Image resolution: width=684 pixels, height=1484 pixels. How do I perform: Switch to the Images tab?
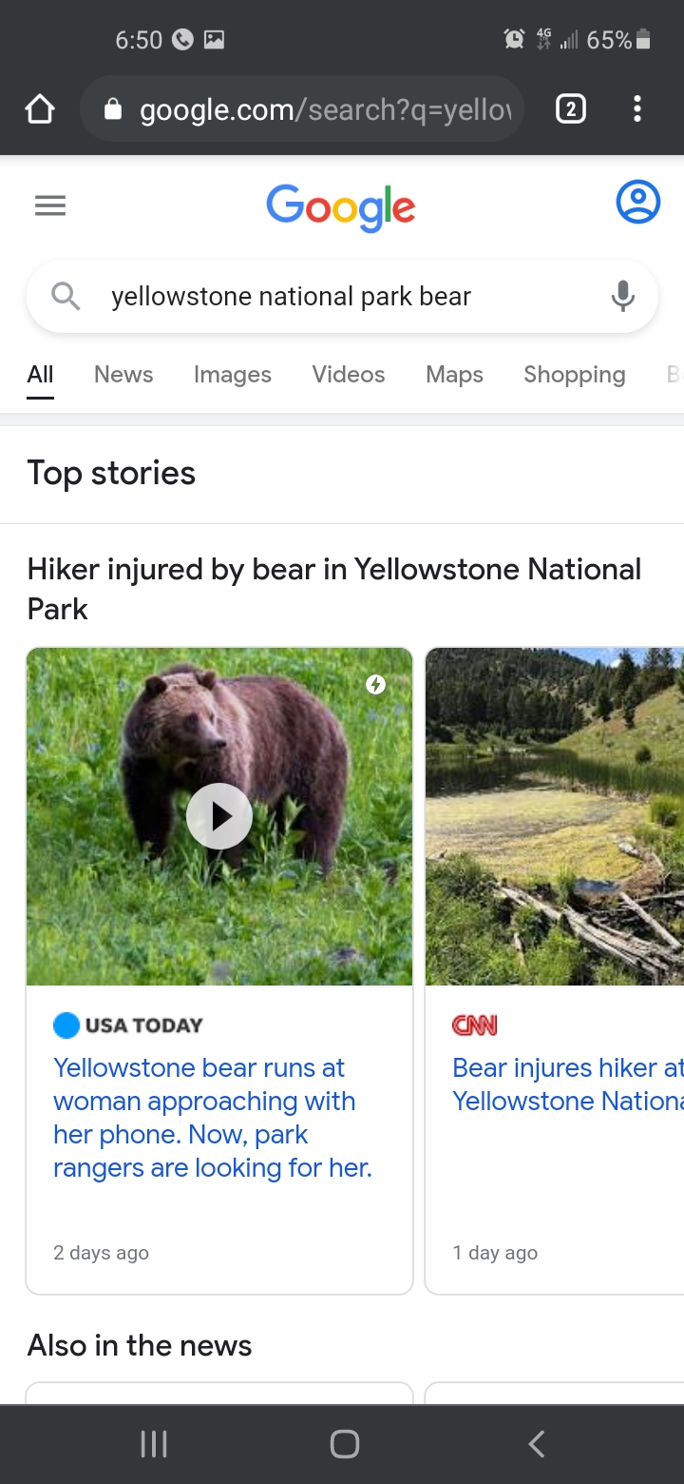tap(233, 375)
